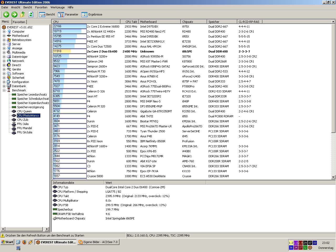
Task: Click the Datenbank node icon
Action: click(x=9, y=86)
